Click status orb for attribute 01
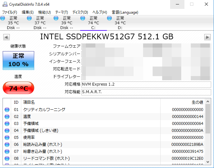This screenshot has height=168, width=214. click(x=7, y=110)
